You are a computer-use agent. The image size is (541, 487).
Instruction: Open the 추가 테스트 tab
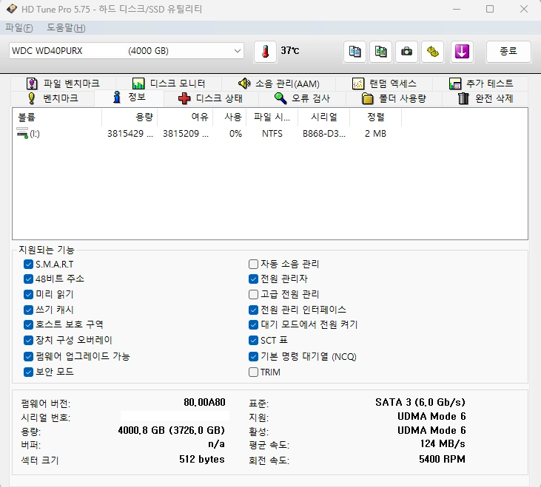[480, 84]
